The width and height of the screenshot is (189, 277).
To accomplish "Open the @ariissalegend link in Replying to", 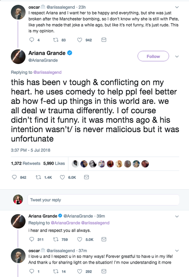I will (x=47, y=72).
